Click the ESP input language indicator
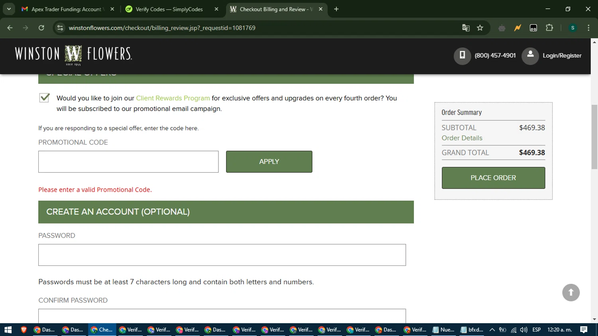 coord(537,330)
